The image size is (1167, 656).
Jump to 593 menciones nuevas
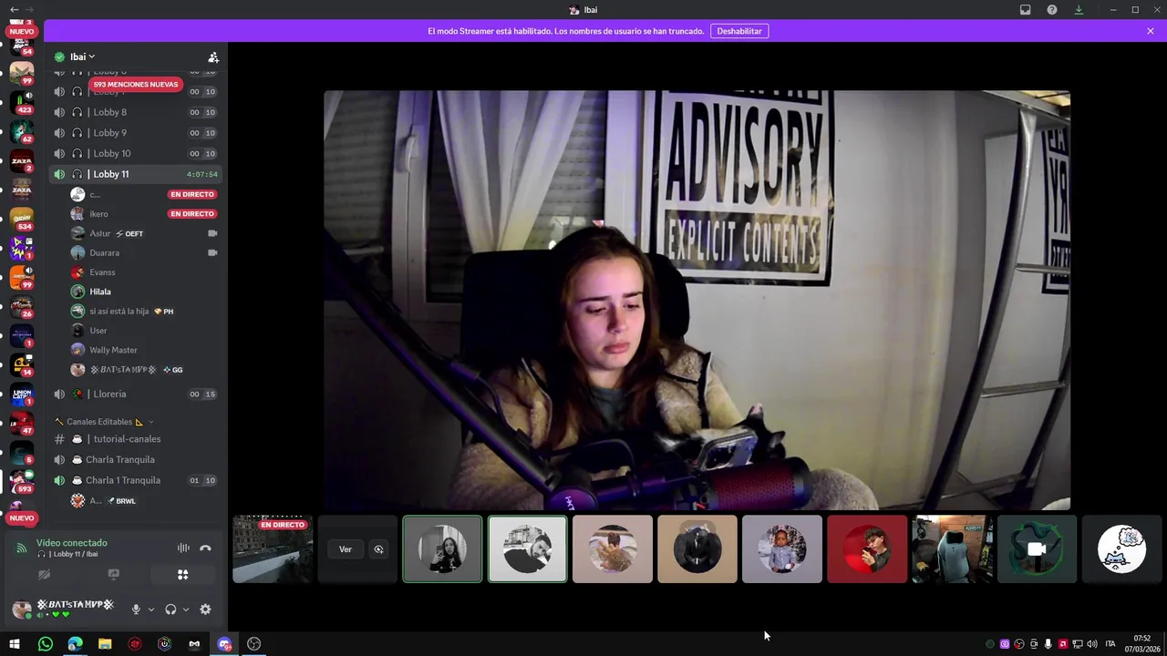[x=136, y=85]
